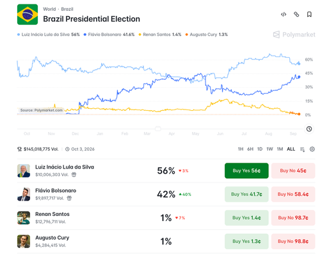Open chart settings gear icon

point(312,149)
